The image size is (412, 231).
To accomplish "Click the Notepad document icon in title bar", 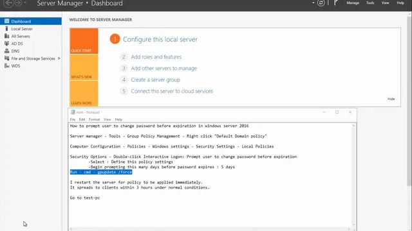I will click(73, 112).
